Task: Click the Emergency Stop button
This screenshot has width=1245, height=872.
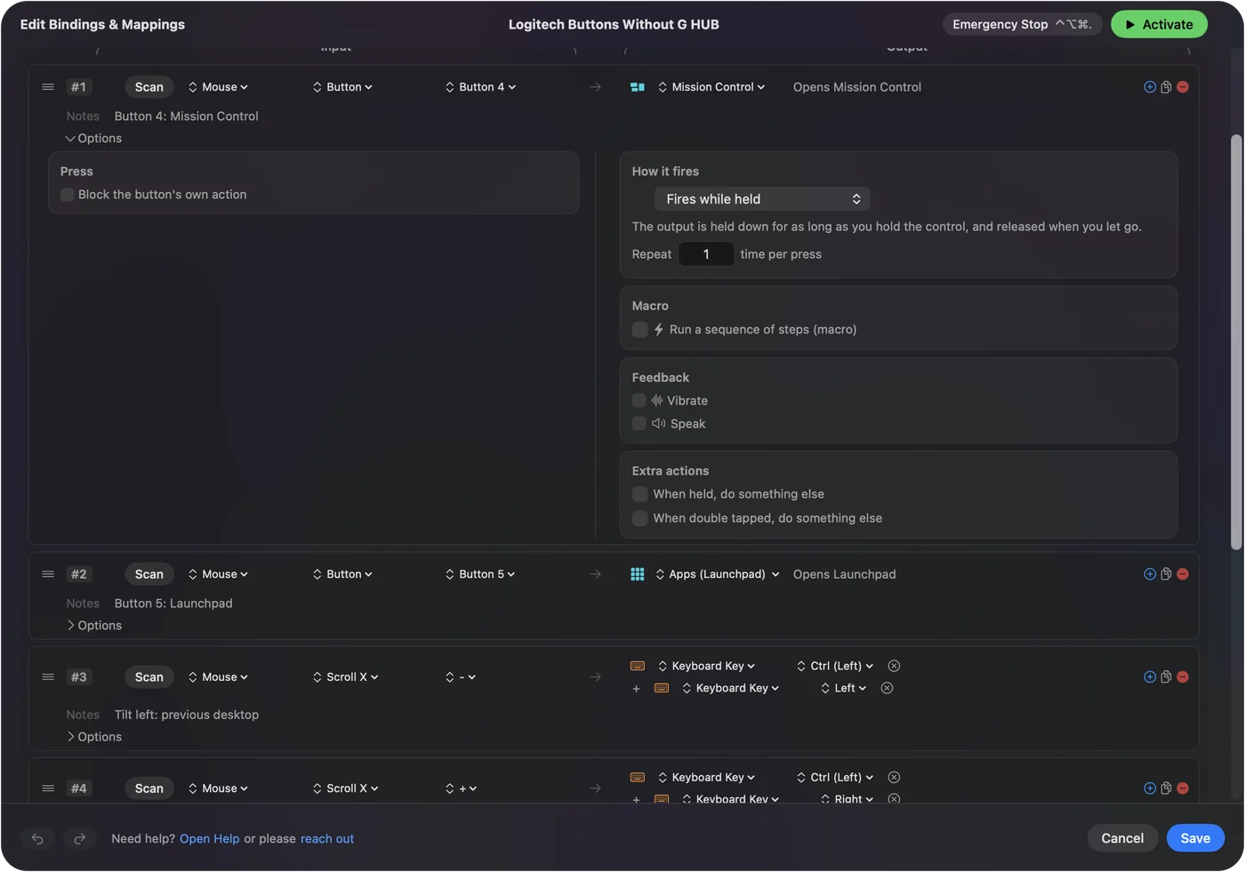Action: click(1023, 25)
